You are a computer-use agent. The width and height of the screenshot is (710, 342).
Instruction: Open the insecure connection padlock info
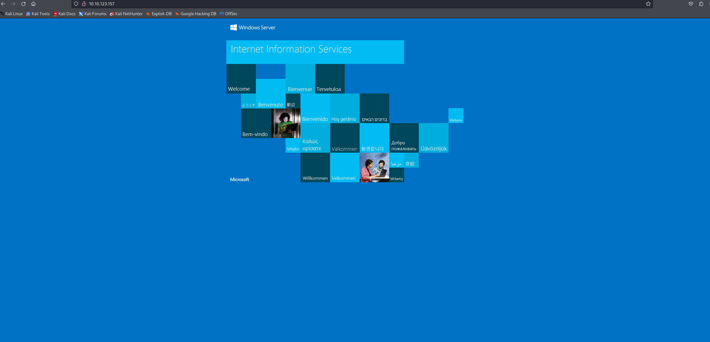[84, 4]
